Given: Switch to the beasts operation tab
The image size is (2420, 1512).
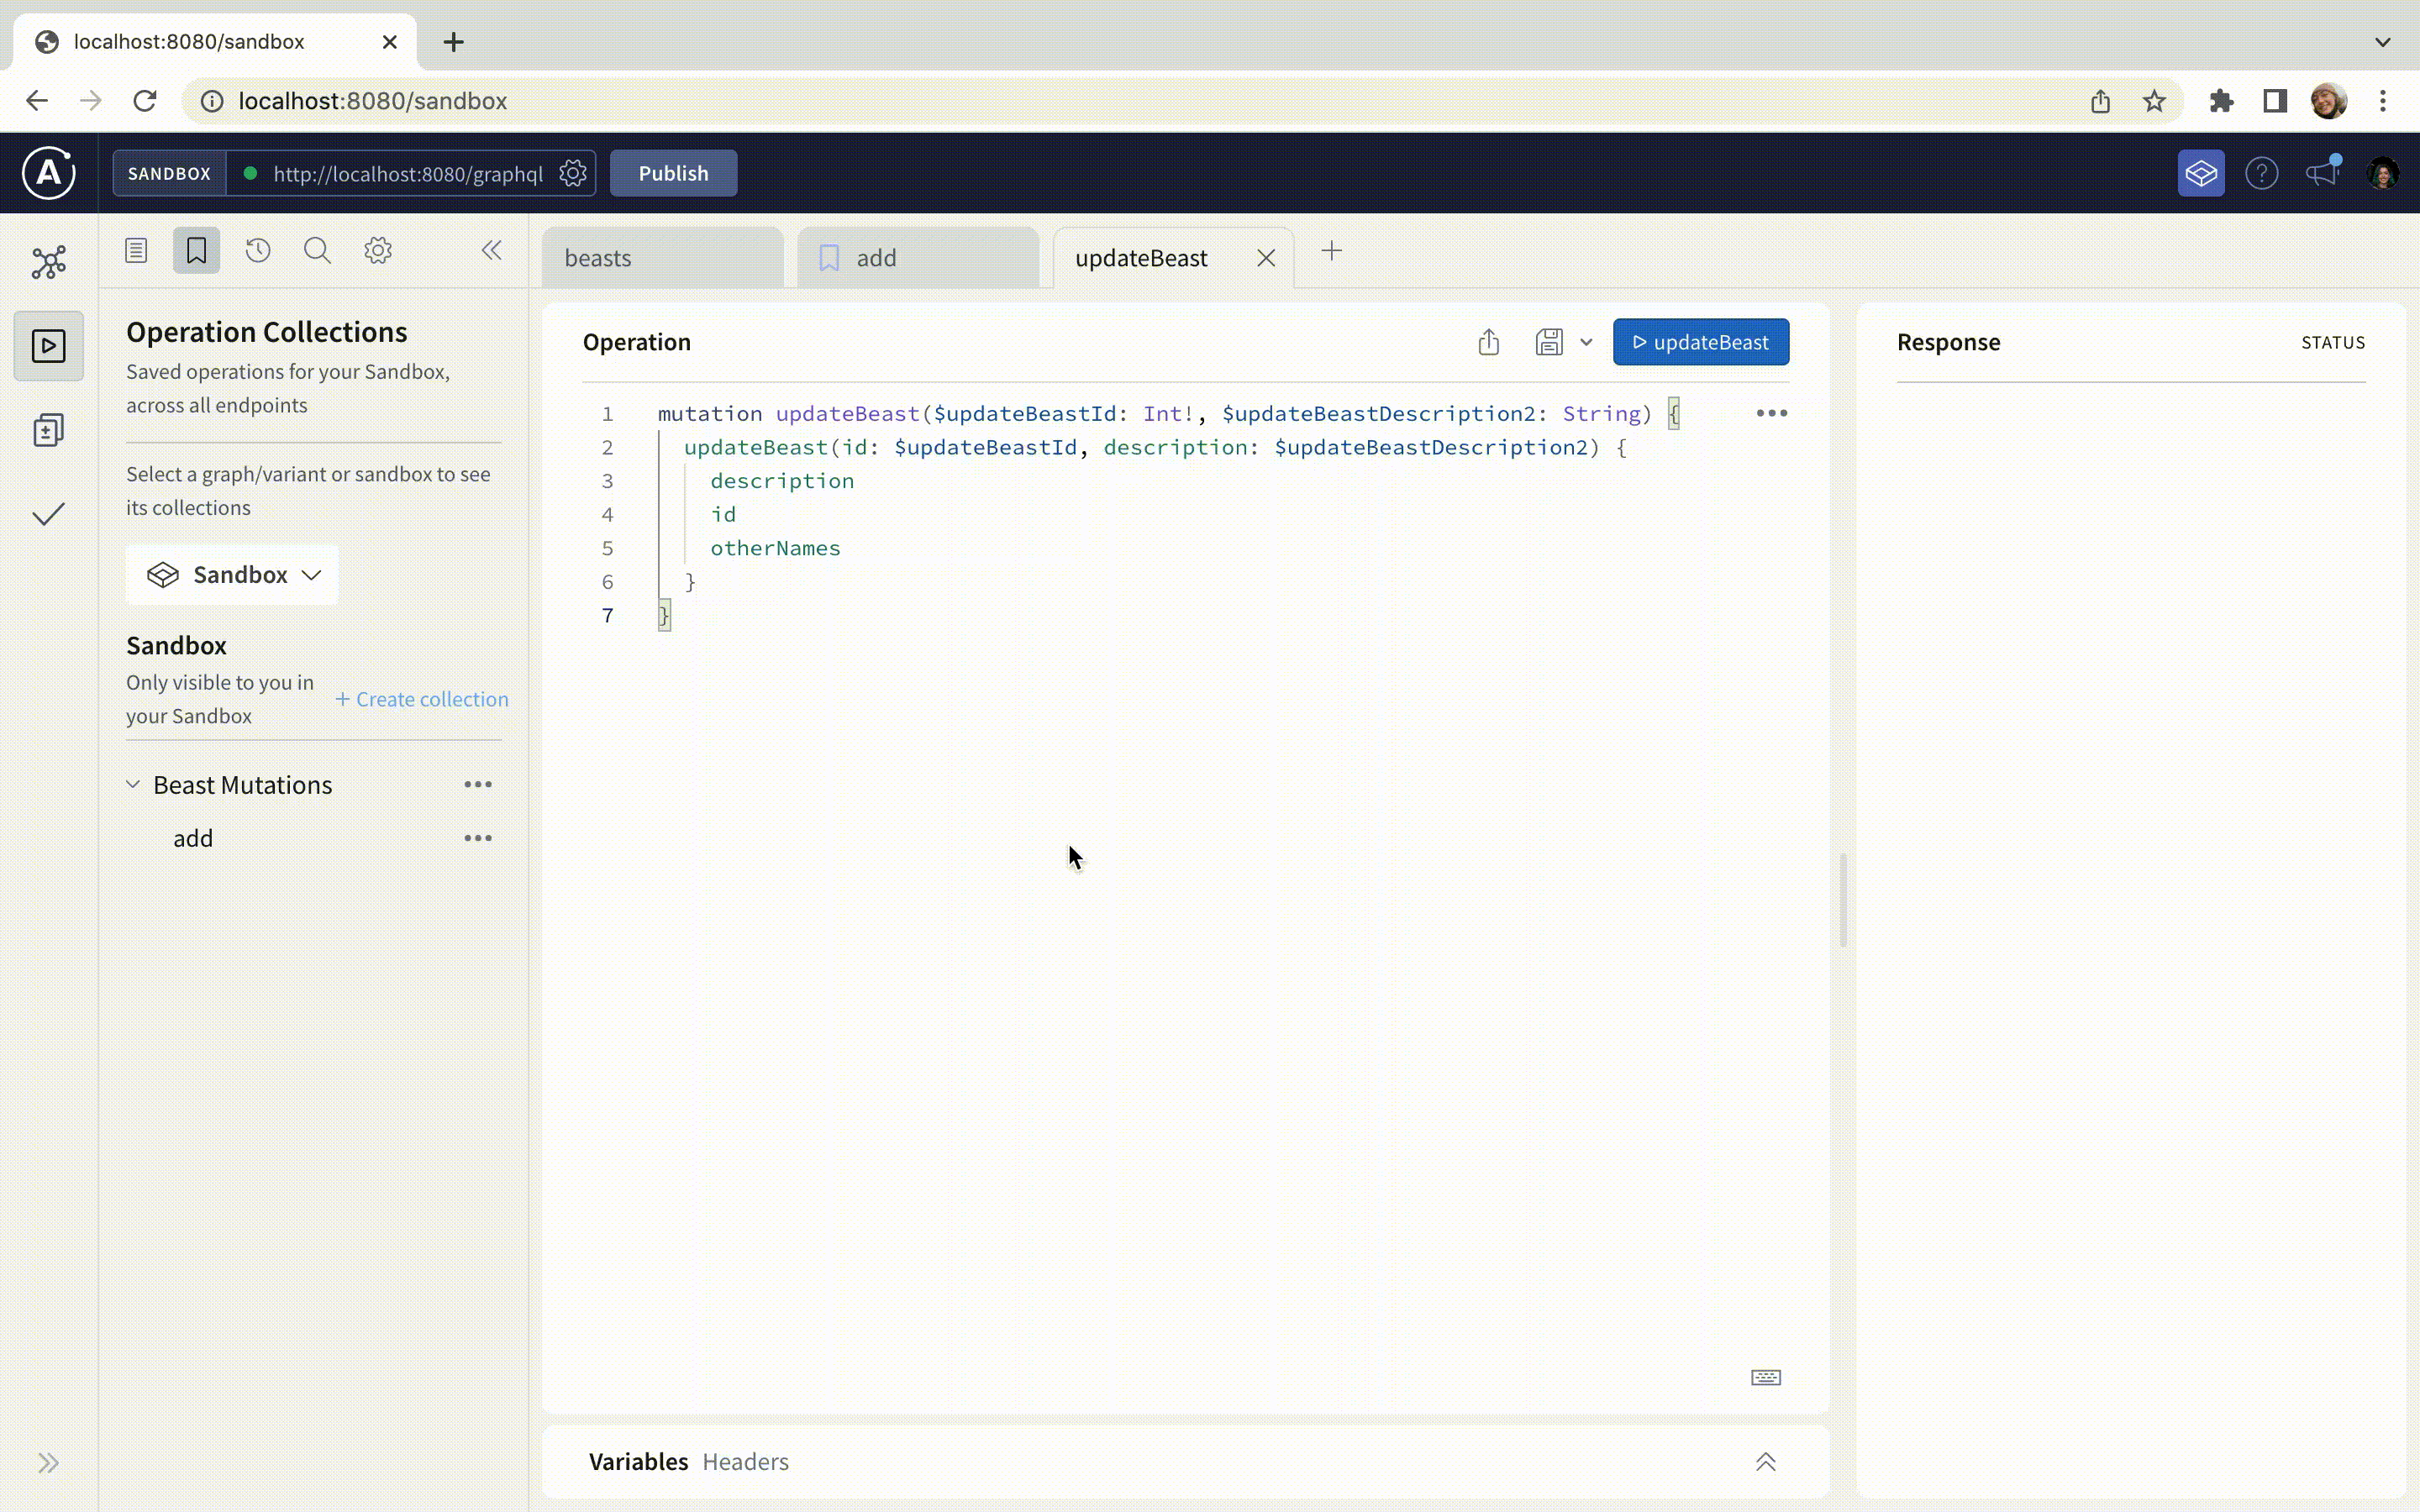Looking at the screenshot, I should [662, 258].
